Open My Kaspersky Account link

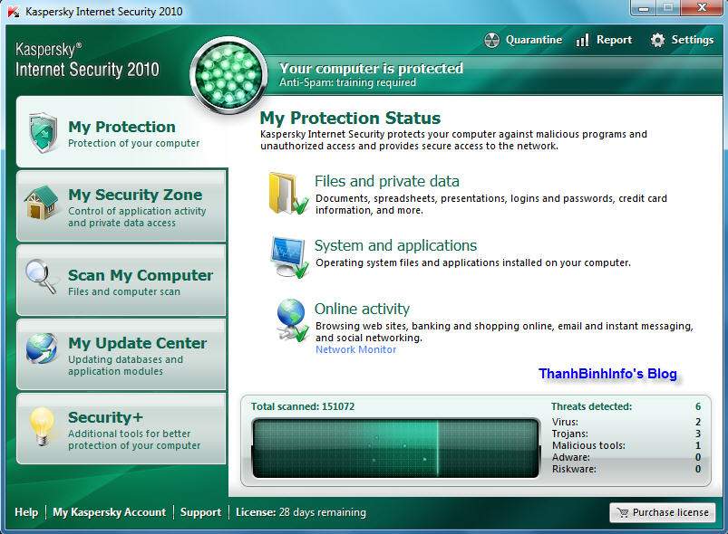(x=109, y=512)
